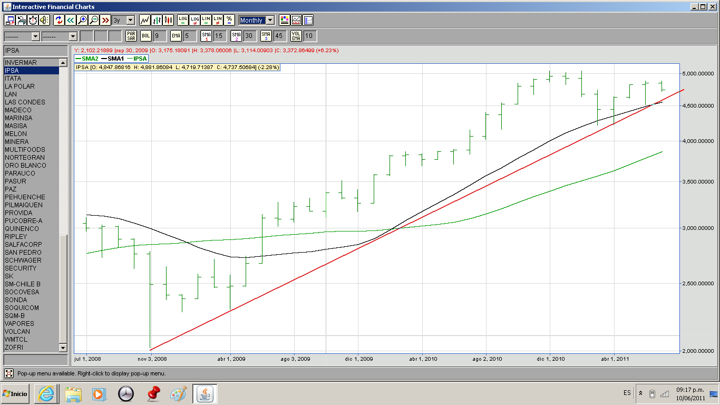The image size is (720, 405).
Task: Select LAN in the stock list
Action: (x=11, y=94)
